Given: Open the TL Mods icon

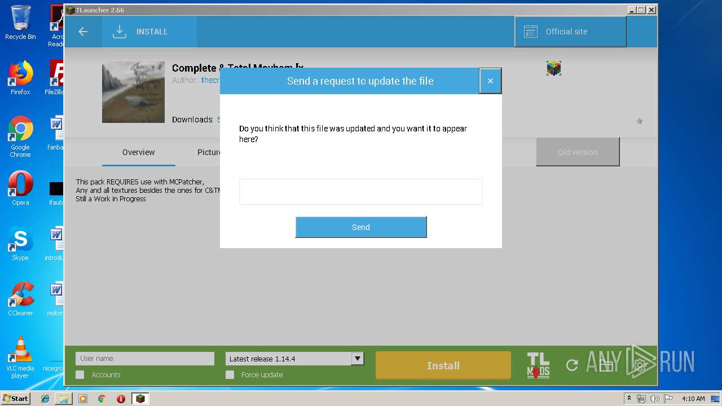Looking at the screenshot, I should [538, 365].
